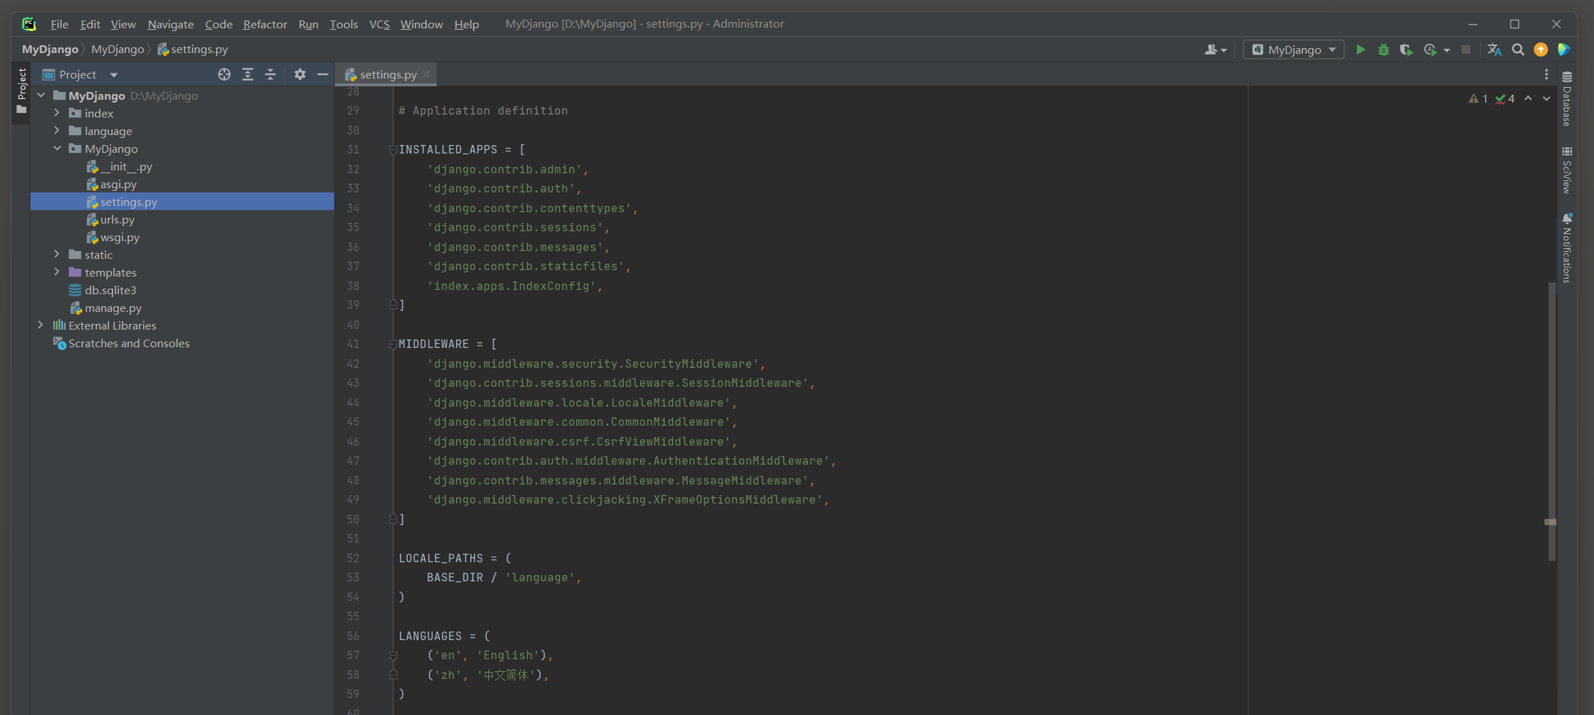Click the yellow warning stripe marker
The height and width of the screenshot is (715, 1594).
pyautogui.click(x=1550, y=522)
